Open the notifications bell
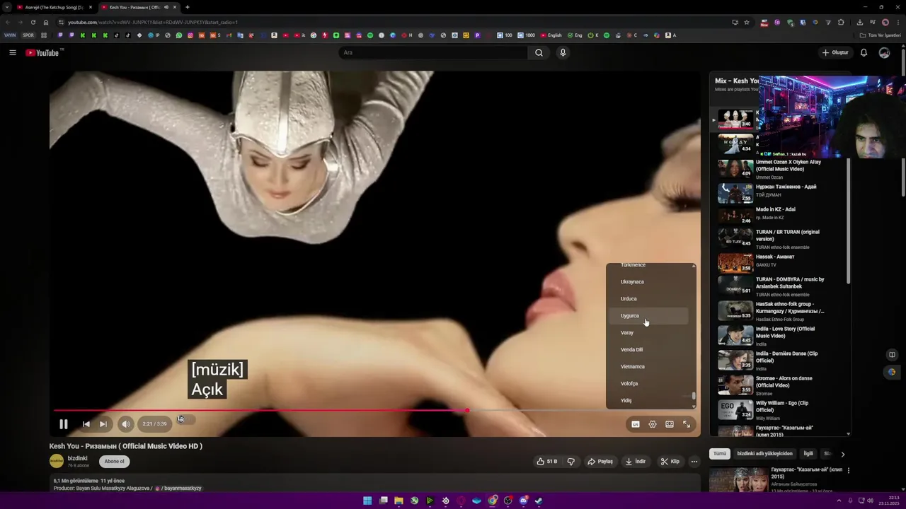Viewport: 906px width, 509px height. (x=864, y=52)
